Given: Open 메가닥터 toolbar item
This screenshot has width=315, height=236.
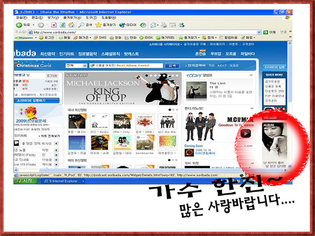Looking at the screenshot, I should pos(165,37).
